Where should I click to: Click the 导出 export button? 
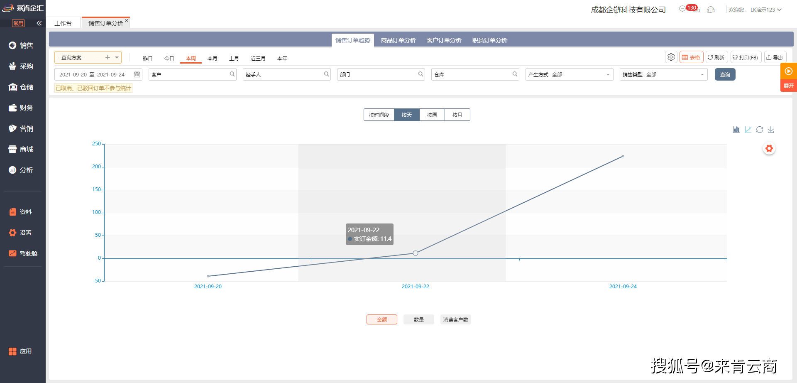[775, 57]
